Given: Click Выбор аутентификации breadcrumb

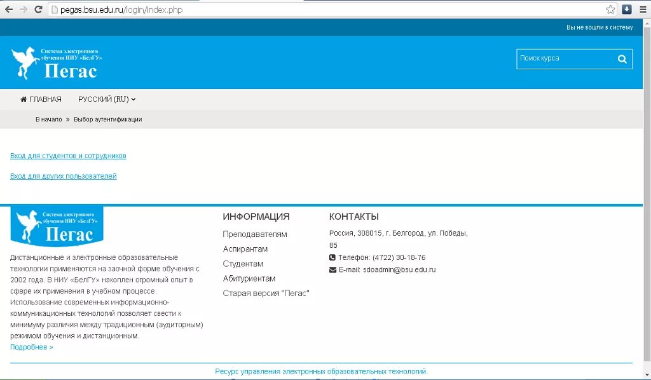Looking at the screenshot, I should [x=108, y=119].
